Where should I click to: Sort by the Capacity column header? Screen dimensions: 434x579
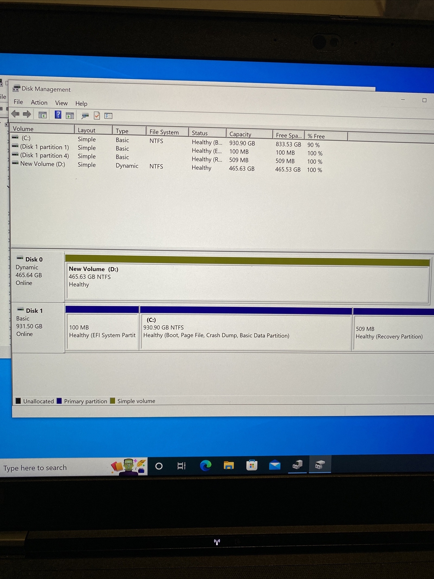249,134
